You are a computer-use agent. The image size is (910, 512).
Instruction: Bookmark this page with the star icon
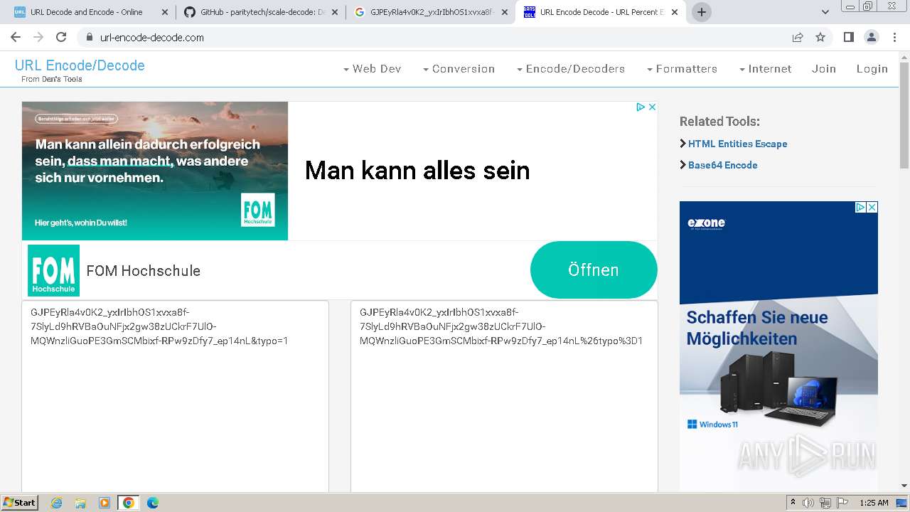click(820, 37)
